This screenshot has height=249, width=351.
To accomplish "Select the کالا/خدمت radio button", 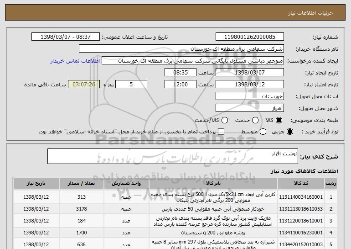I will point(225,120).
